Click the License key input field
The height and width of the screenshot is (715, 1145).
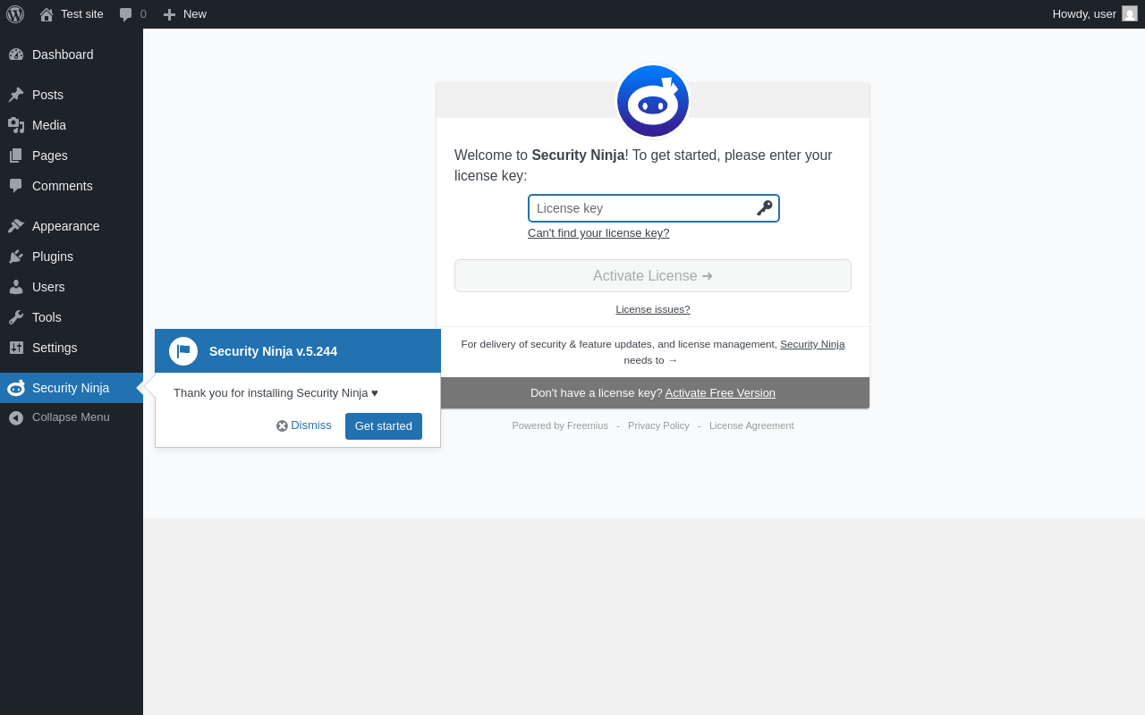click(x=654, y=208)
